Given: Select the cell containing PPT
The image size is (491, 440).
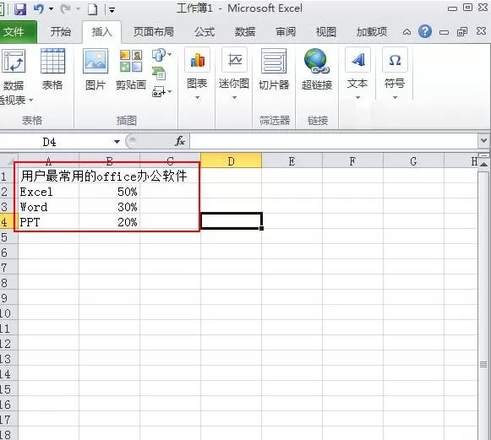Looking at the screenshot, I should click(x=48, y=222).
